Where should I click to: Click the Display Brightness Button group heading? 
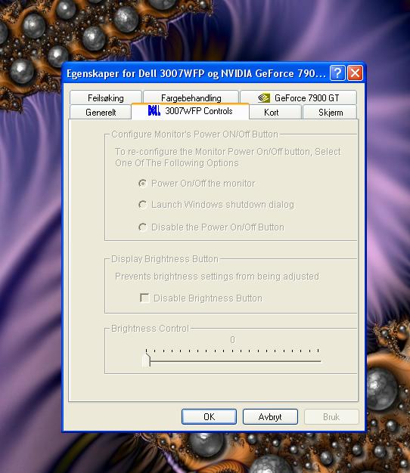click(x=165, y=259)
